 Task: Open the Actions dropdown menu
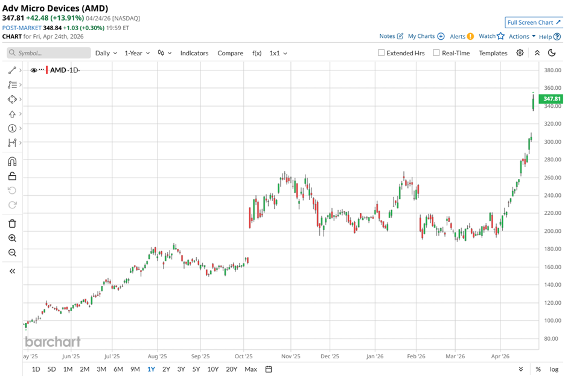[522, 37]
